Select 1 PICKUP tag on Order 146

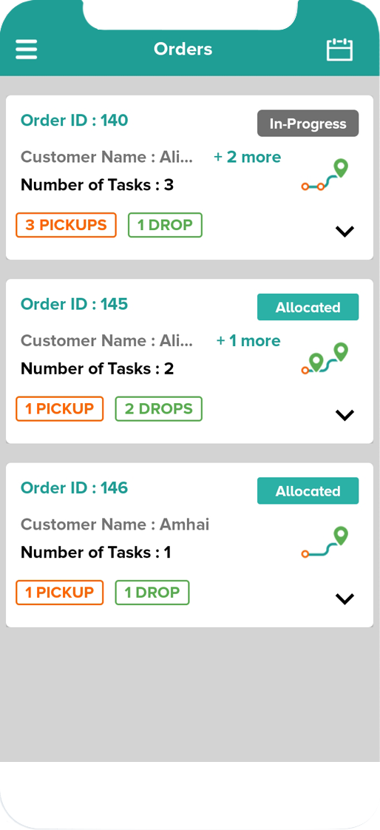(60, 593)
